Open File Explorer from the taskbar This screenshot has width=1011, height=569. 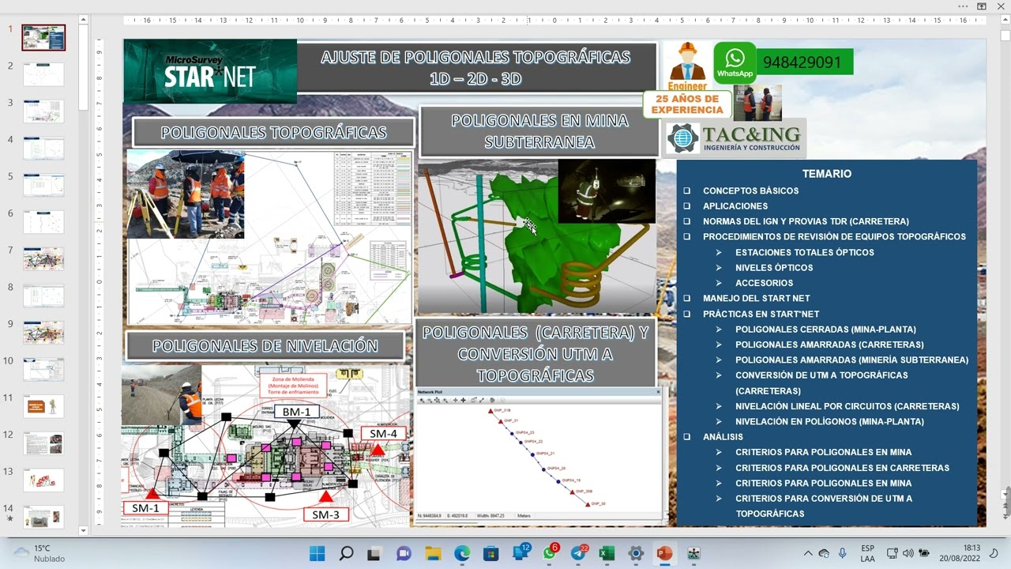433,553
